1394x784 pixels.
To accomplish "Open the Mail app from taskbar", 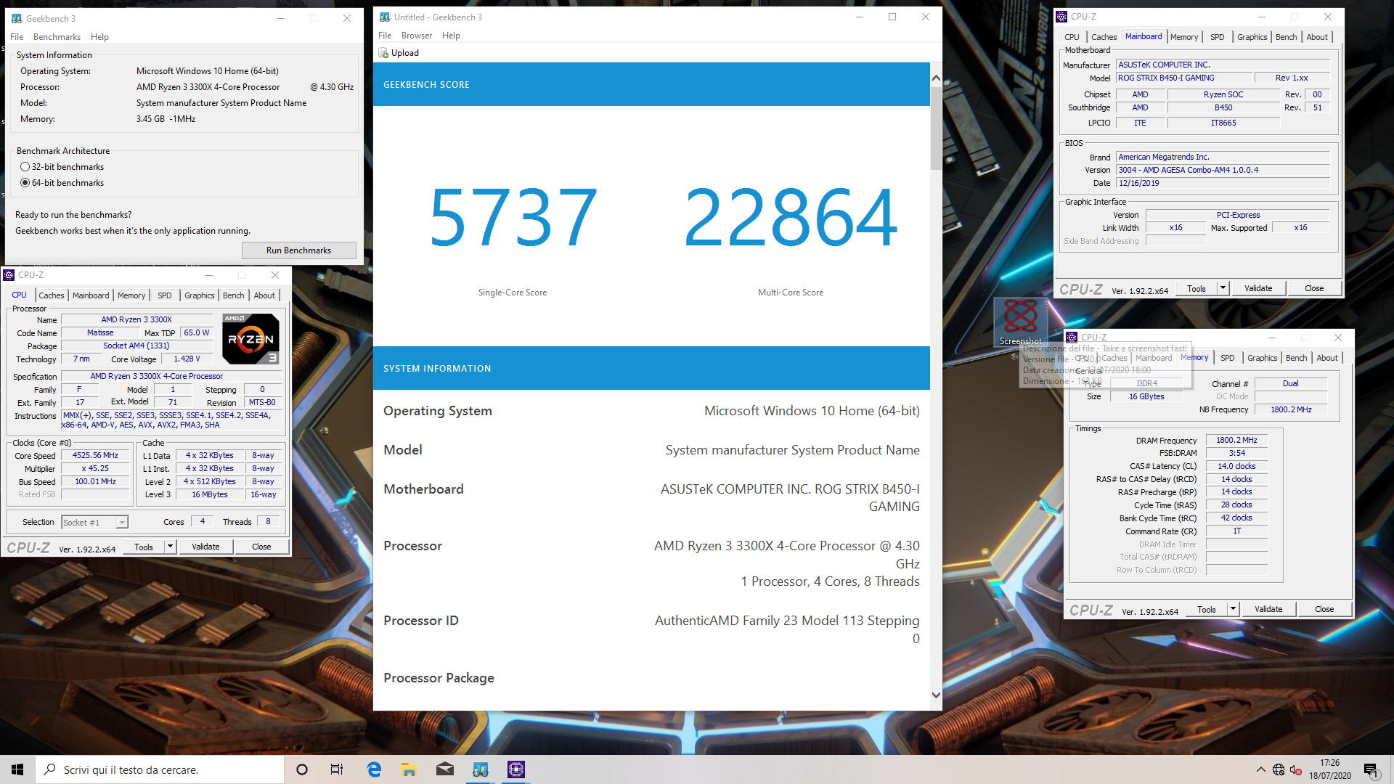I will click(445, 769).
